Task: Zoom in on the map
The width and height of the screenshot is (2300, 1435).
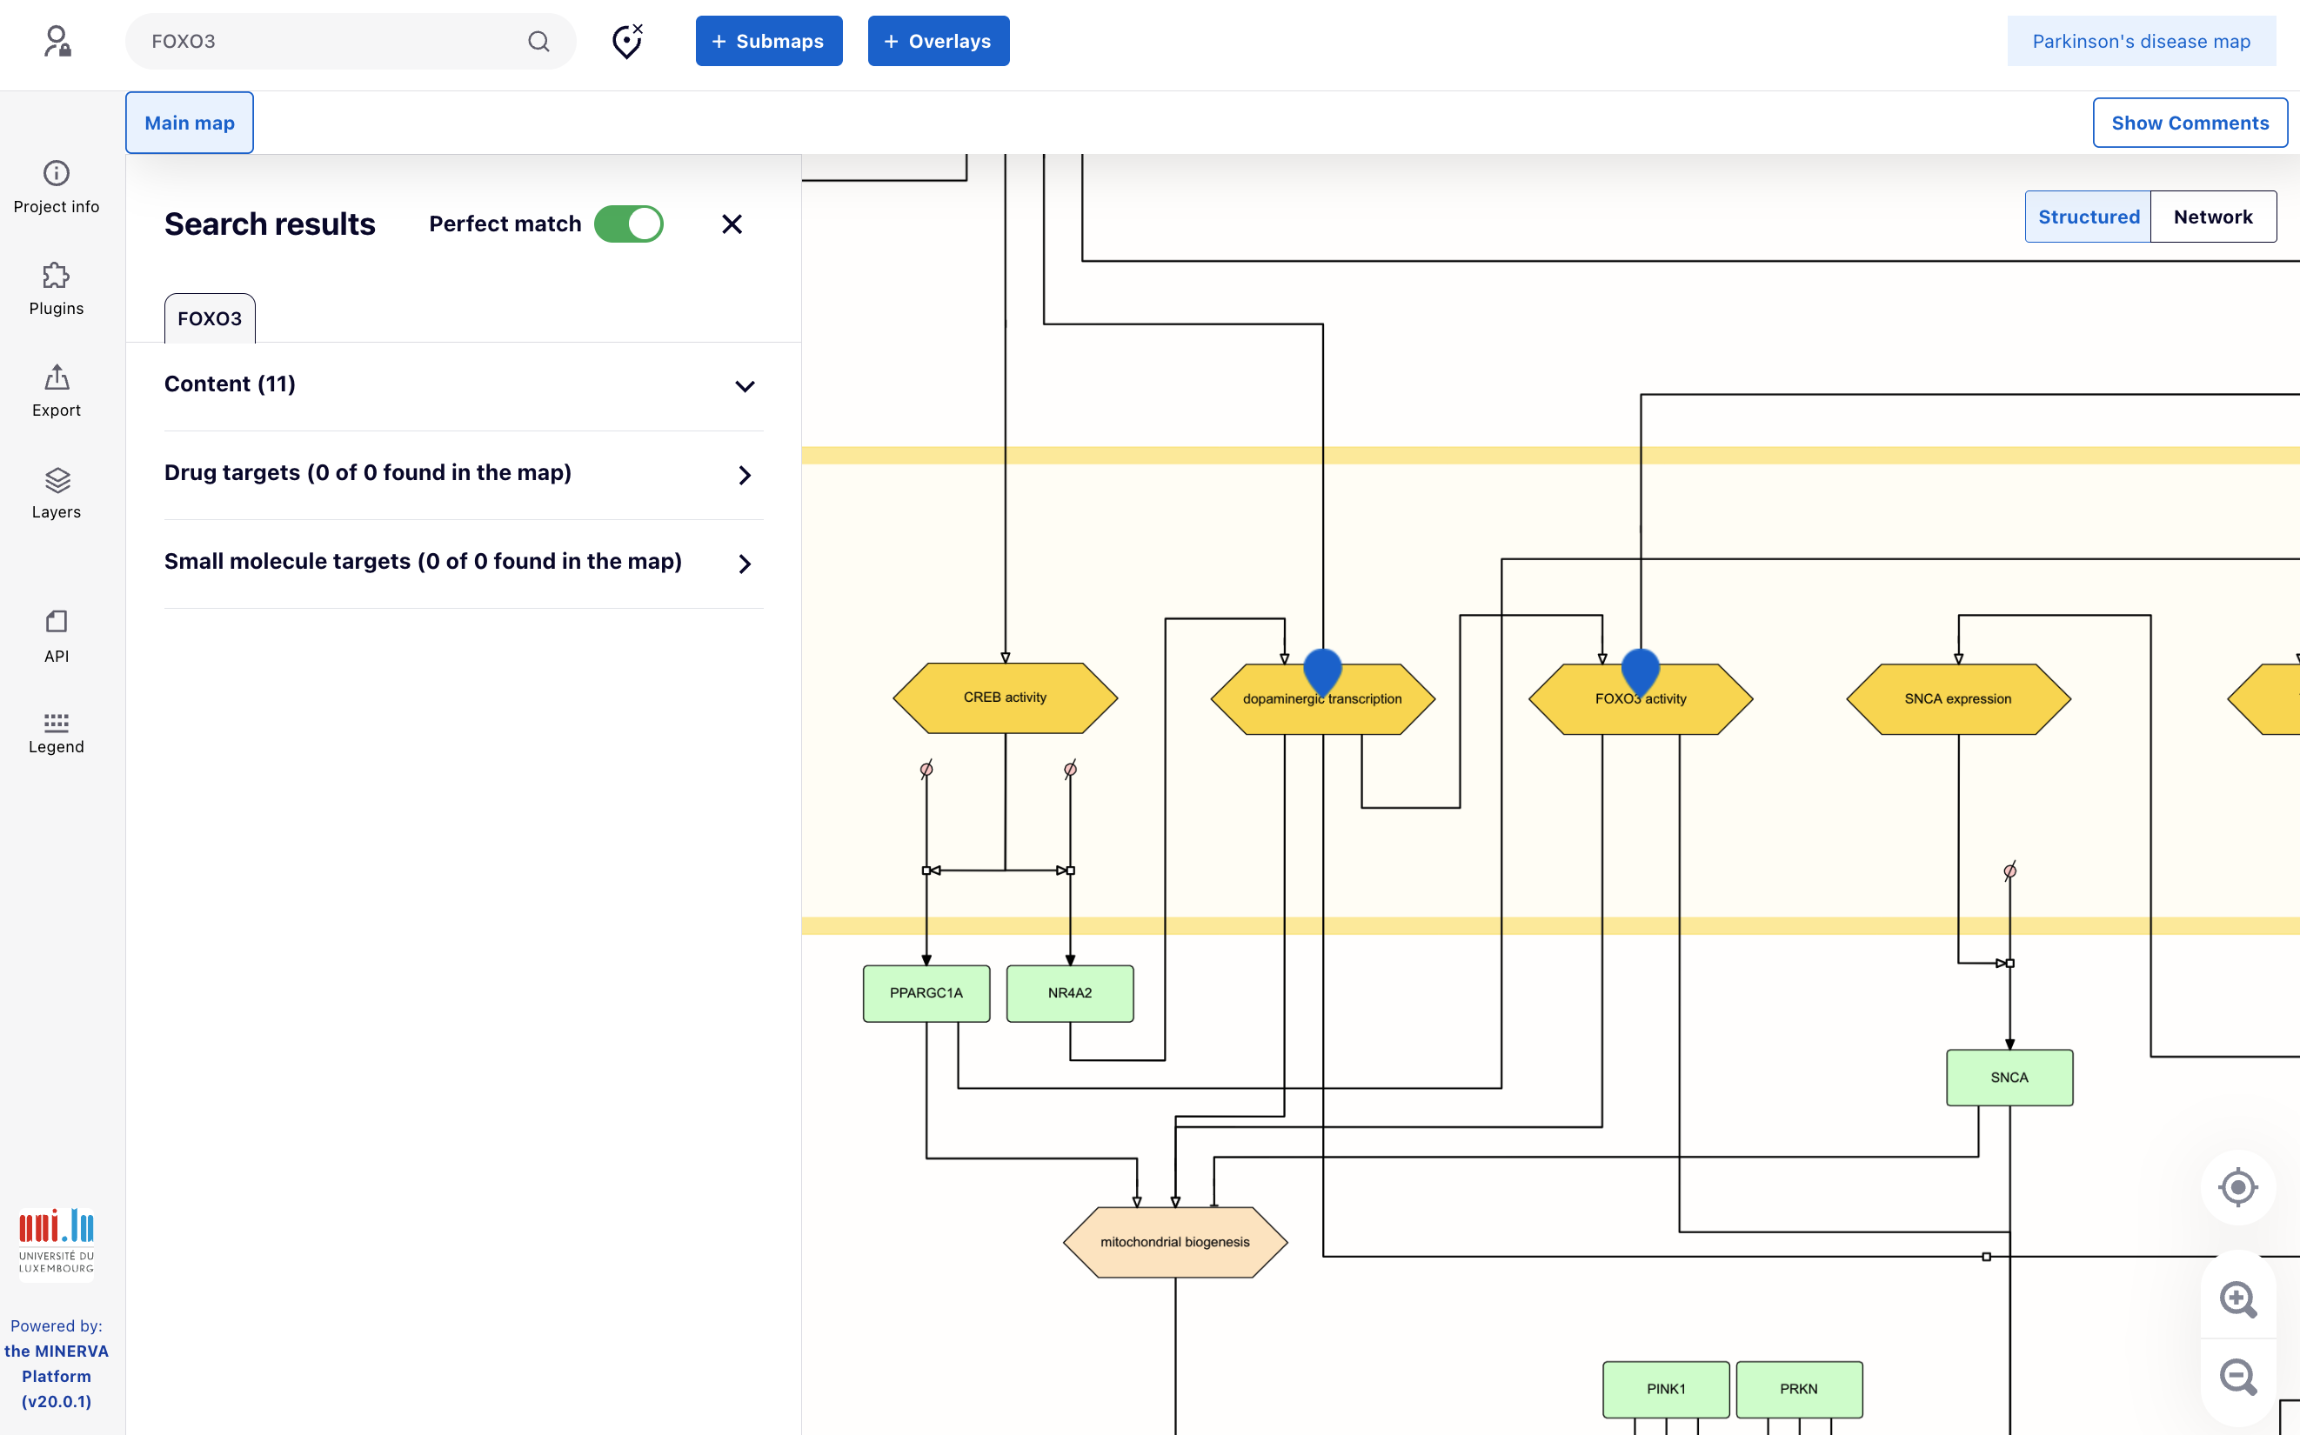Action: 2237,1298
